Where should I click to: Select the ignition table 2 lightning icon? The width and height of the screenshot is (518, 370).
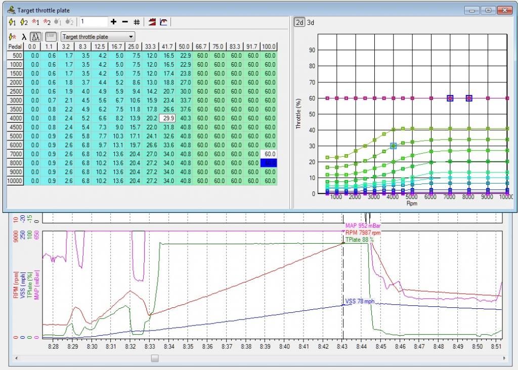click(24, 22)
